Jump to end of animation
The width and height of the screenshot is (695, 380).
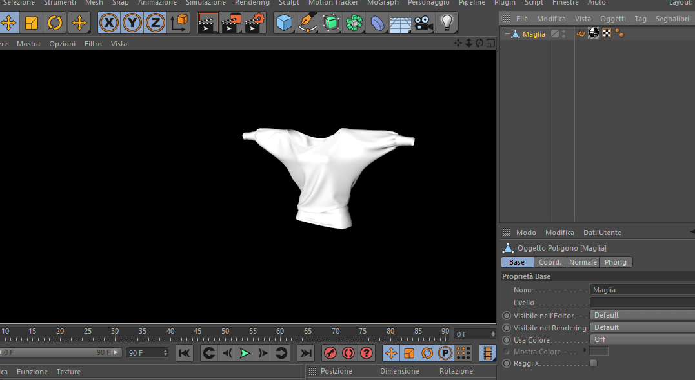coord(306,353)
